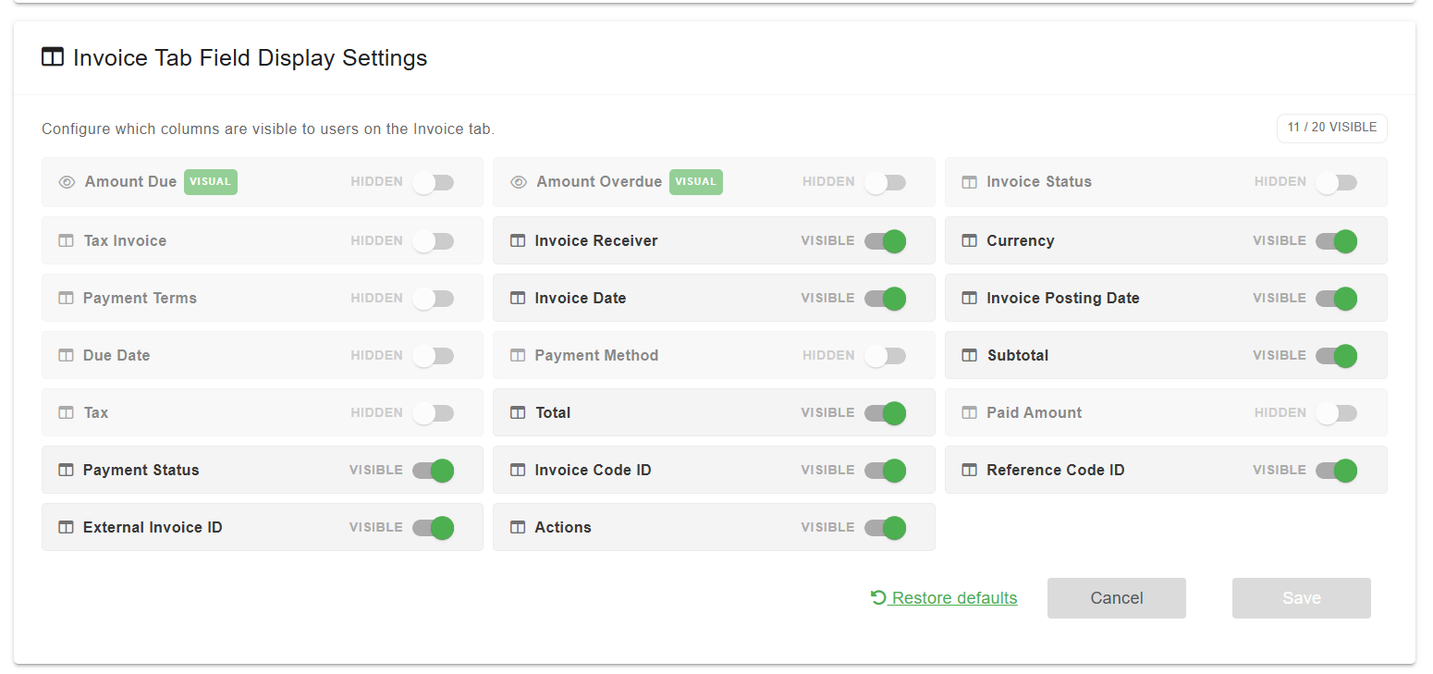Show the Payment Method column
This screenshot has width=1433, height=674.
[885, 356]
